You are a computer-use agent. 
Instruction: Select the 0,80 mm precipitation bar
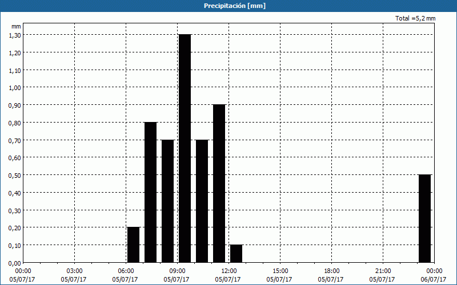[x=151, y=192]
